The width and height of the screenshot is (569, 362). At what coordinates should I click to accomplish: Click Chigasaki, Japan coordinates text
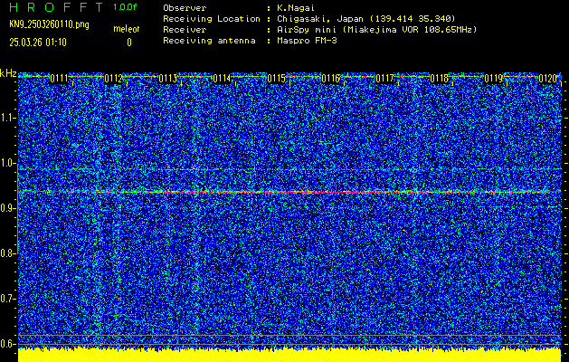[x=365, y=19]
